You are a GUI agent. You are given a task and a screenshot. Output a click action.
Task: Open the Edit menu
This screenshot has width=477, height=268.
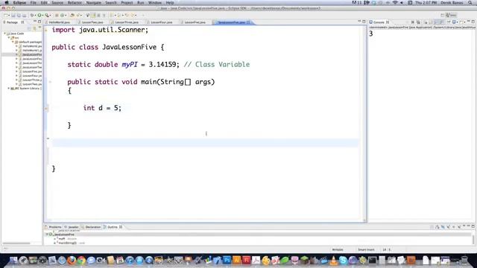44,2
